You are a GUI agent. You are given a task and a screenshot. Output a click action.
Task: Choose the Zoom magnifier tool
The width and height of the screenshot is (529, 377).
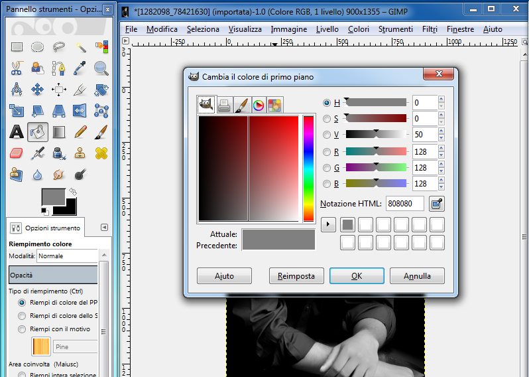(x=101, y=68)
